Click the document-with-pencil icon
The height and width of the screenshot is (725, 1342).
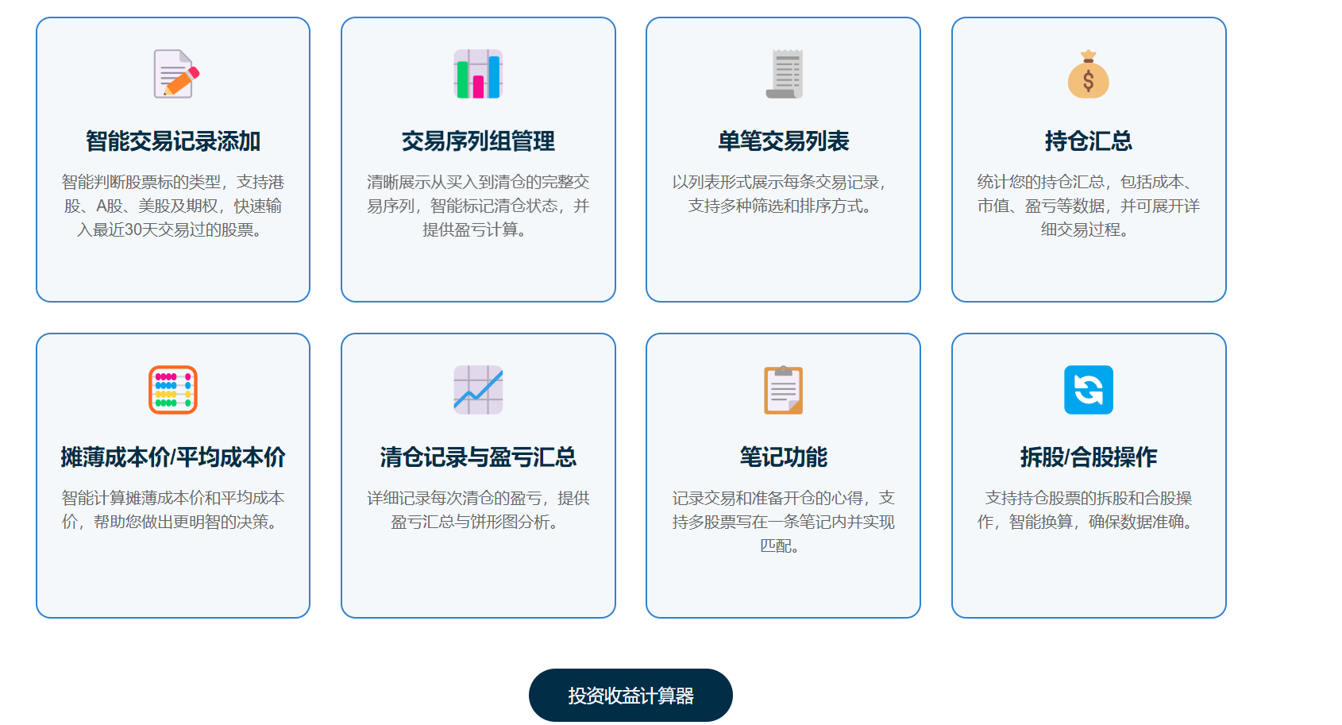coord(174,74)
